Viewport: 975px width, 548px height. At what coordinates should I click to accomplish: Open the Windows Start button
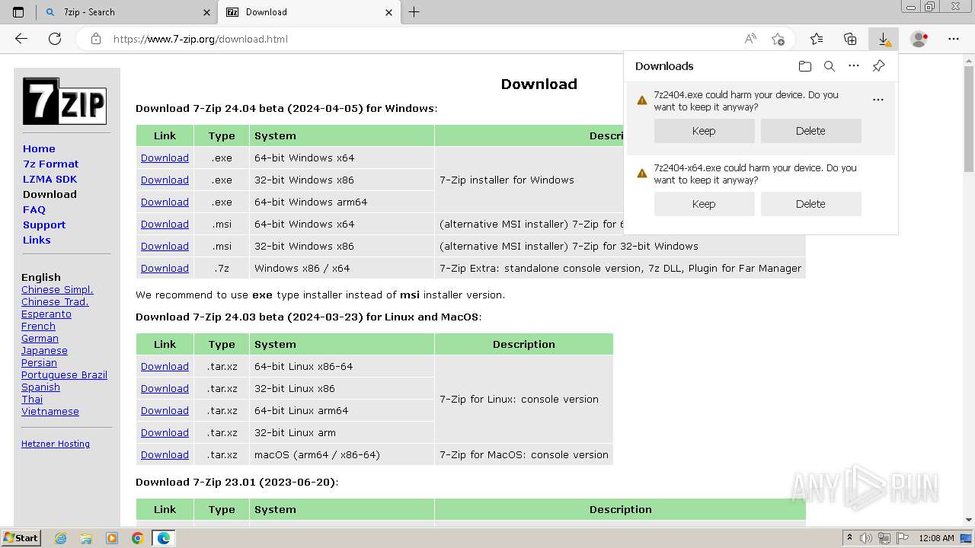coord(21,537)
